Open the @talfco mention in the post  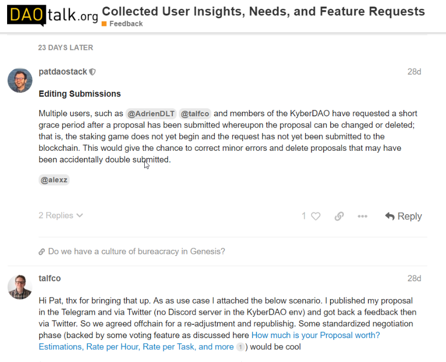[x=195, y=114]
